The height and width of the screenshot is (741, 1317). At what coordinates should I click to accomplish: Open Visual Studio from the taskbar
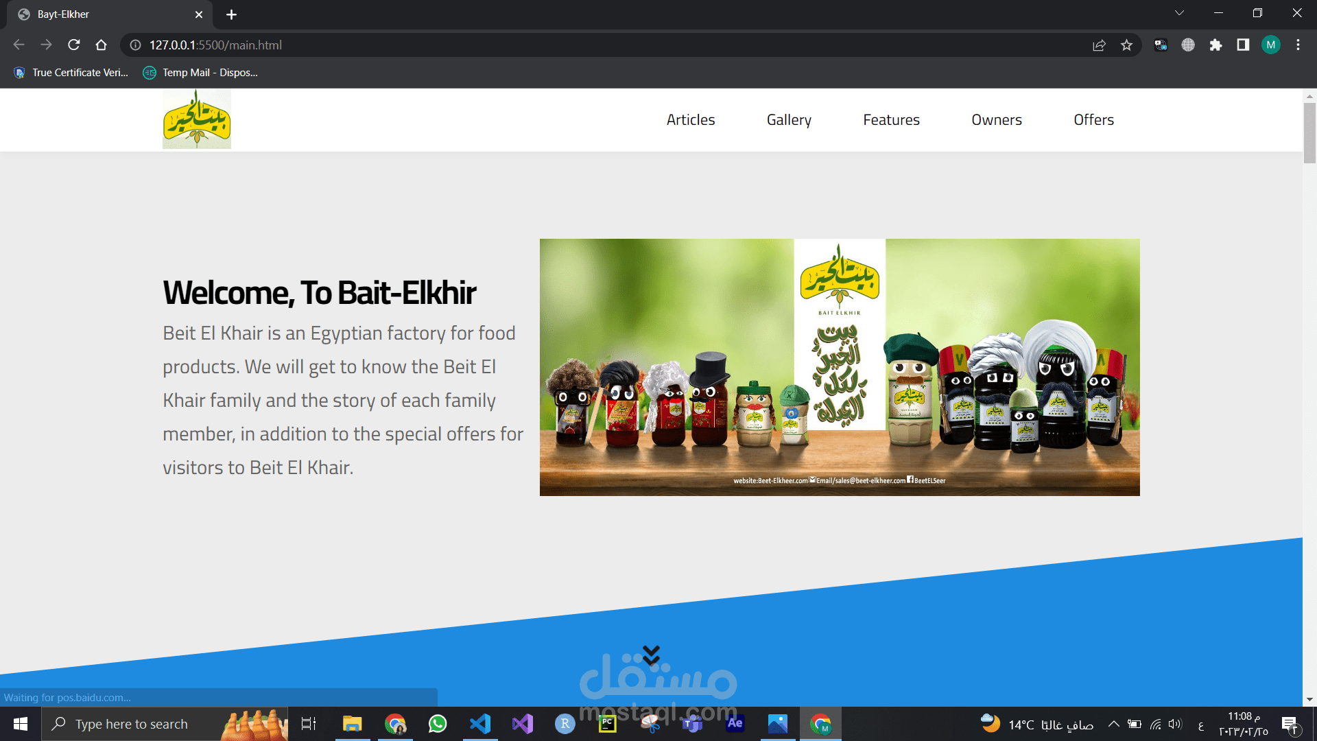523,724
